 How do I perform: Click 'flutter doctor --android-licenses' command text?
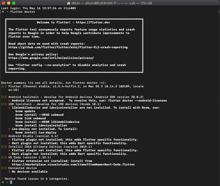[x=137, y=101]
